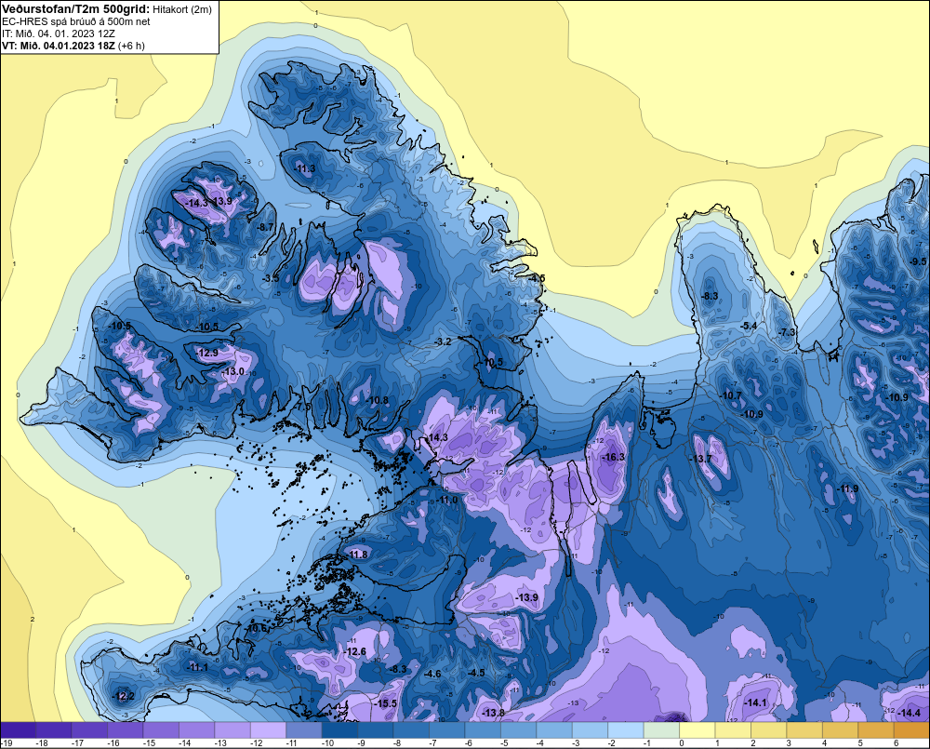This screenshot has height=749, width=930.
Task: Click the -10.7 temperature label
Action: [730, 395]
